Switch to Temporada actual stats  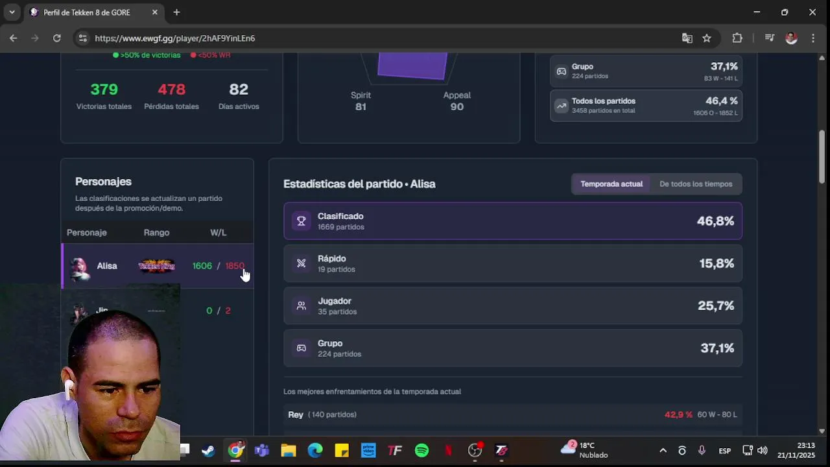611,184
